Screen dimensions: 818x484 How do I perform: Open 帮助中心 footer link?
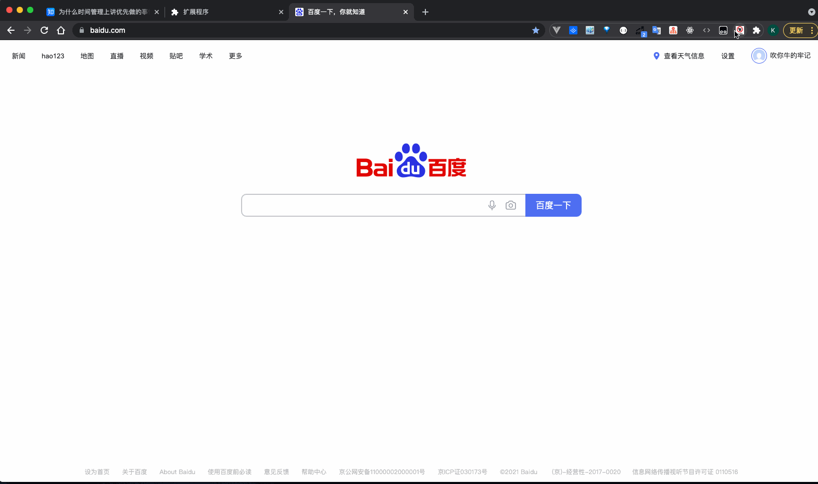(x=314, y=472)
